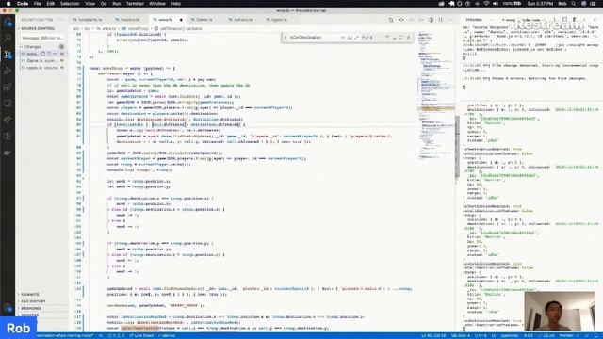Image resolution: width=603 pixels, height=339 pixels.
Task: Expand the Branches section
Action: 31,308
